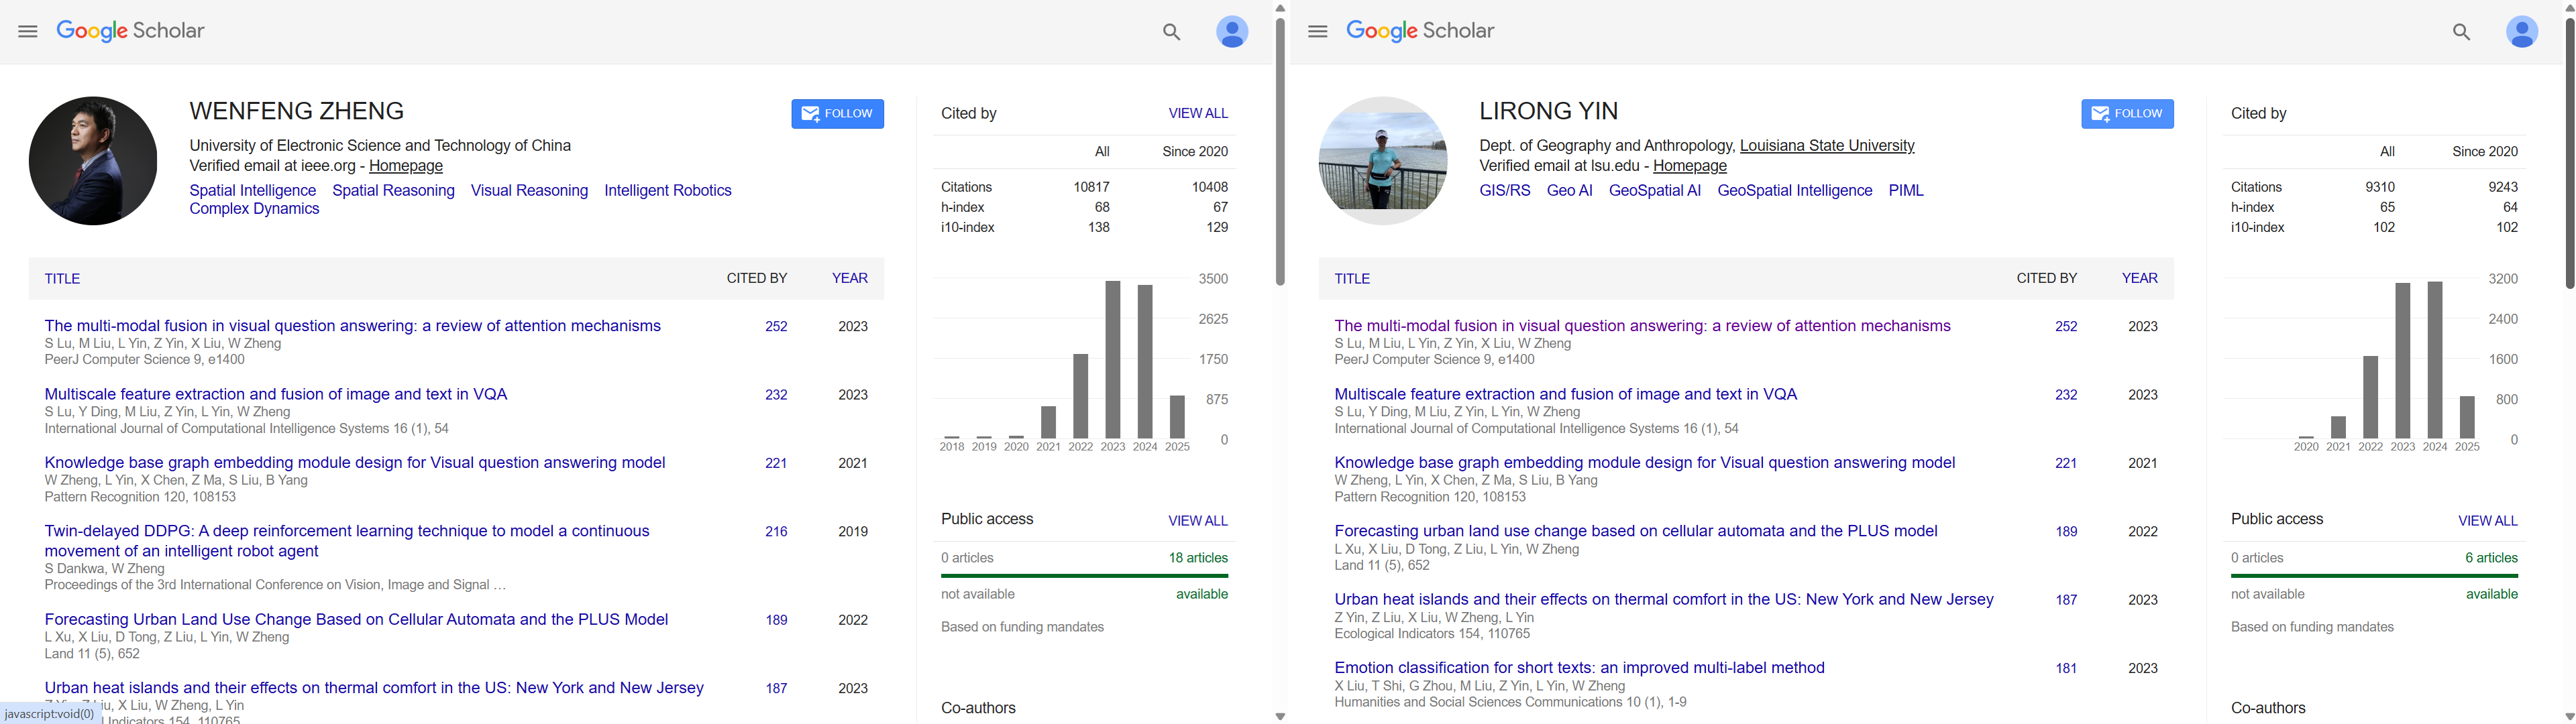
Task: Sort Lirong Yin's articles by Cited By
Action: click(x=2046, y=279)
